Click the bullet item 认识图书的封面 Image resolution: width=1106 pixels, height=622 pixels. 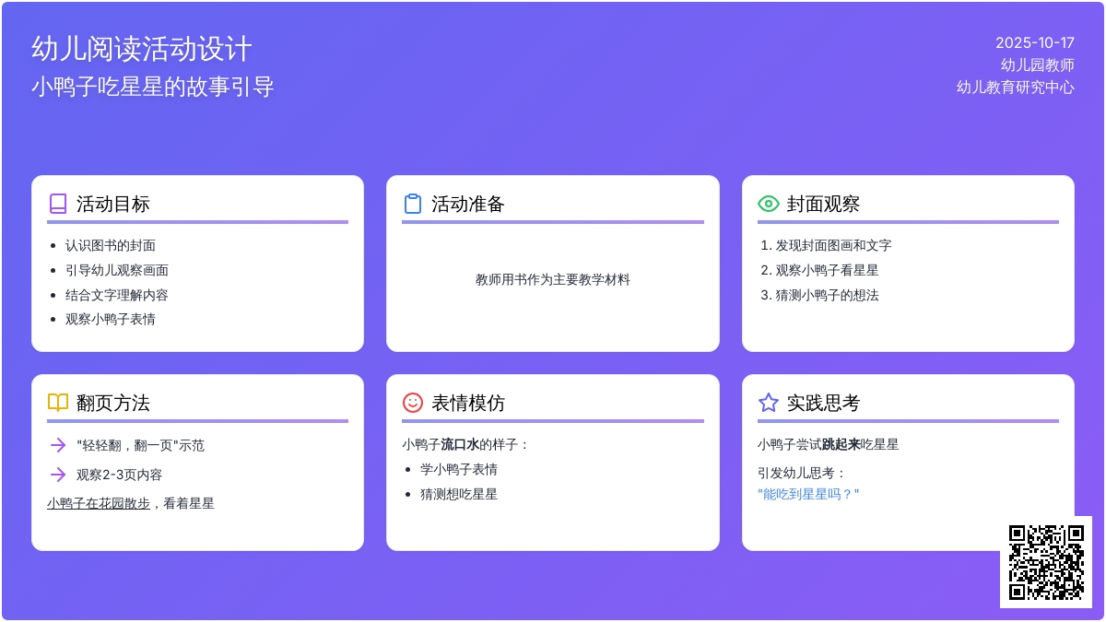(111, 245)
